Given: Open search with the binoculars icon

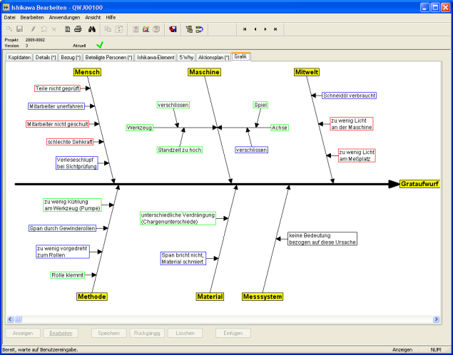Looking at the screenshot, I should 91,29.
